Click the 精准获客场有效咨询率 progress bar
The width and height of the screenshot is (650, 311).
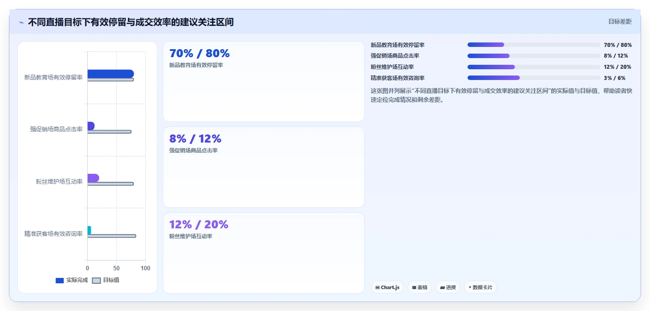[534, 78]
